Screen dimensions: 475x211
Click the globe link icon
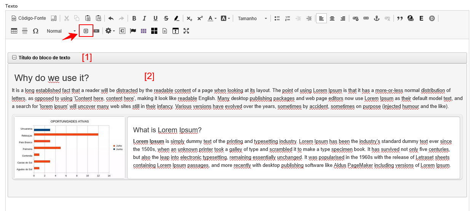pos(411,18)
